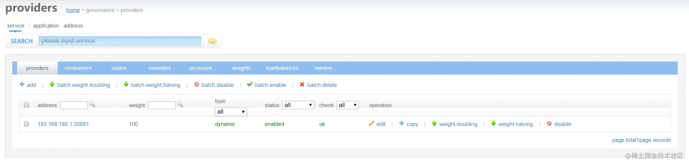
Task: Click the batch.disable link
Action: click(x=217, y=85)
